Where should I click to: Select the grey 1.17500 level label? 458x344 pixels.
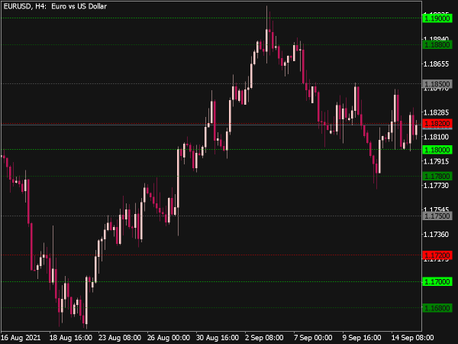pyautogui.click(x=437, y=216)
